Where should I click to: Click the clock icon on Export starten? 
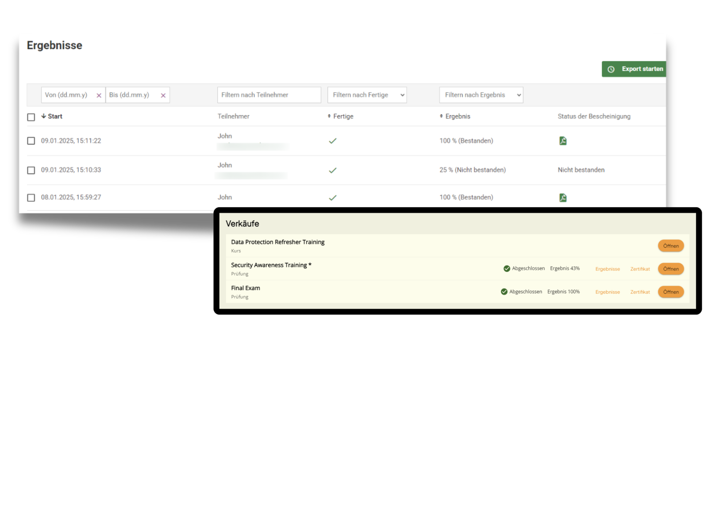coord(611,69)
